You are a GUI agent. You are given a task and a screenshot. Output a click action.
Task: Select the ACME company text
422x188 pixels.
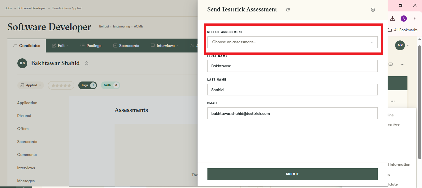pyautogui.click(x=138, y=27)
